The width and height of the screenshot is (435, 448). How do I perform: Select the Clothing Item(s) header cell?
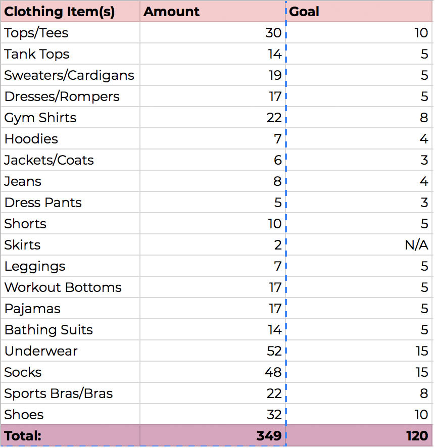point(70,12)
